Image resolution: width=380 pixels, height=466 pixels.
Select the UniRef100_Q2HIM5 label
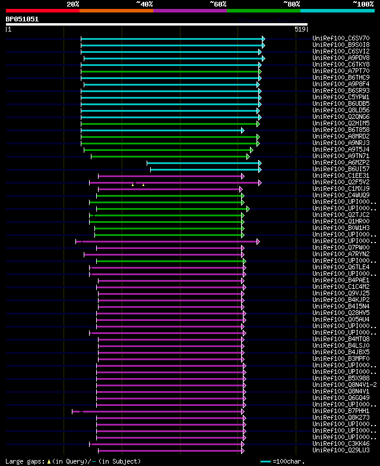coord(341,124)
